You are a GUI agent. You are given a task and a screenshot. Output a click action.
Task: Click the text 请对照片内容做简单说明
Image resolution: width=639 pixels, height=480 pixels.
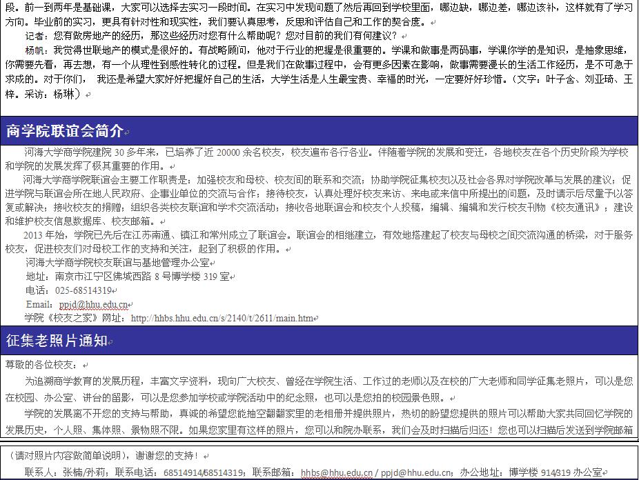click(x=67, y=456)
